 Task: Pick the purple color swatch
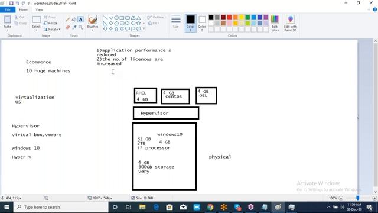point(266,17)
